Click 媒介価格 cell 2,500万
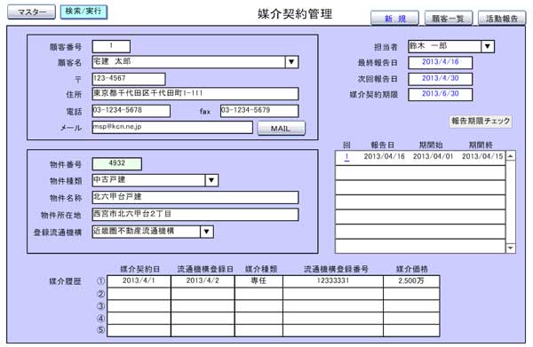 (411, 281)
